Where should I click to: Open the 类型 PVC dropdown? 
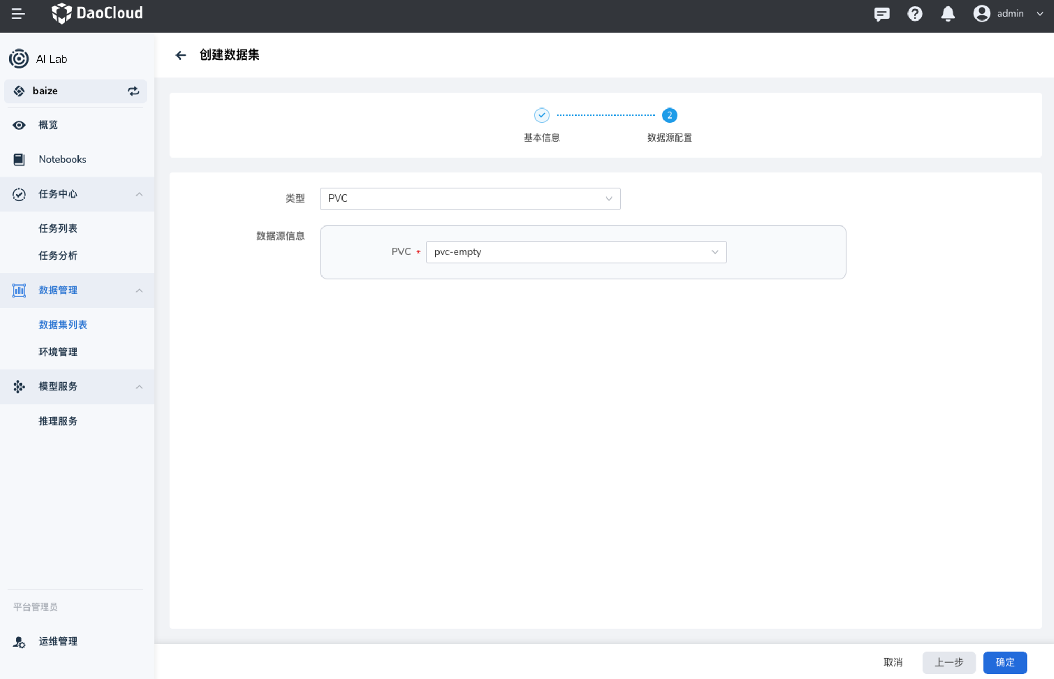pyautogui.click(x=470, y=199)
